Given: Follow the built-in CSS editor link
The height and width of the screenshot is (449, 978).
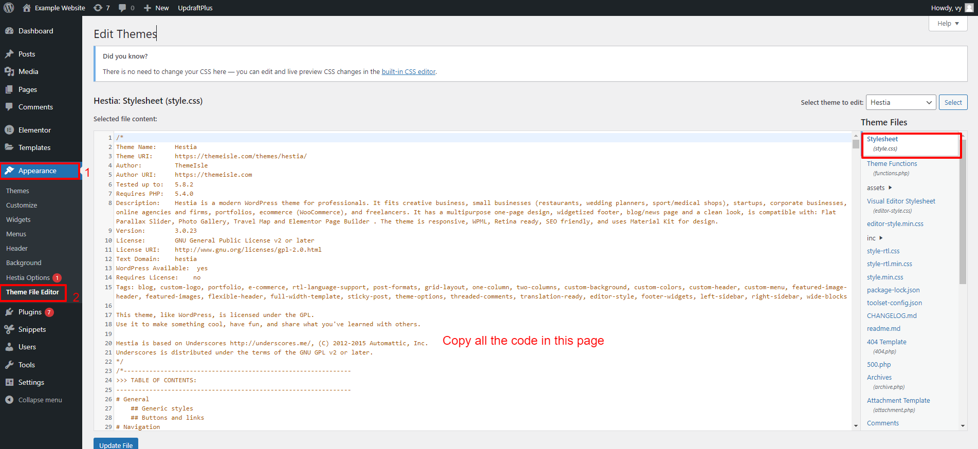Looking at the screenshot, I should point(409,71).
